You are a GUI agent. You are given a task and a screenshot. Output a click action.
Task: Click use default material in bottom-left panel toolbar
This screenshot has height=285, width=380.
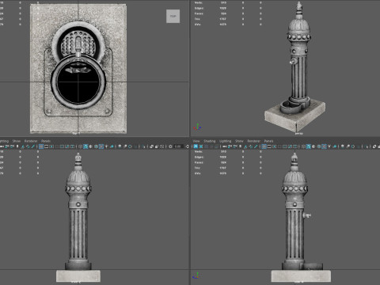(90, 146)
